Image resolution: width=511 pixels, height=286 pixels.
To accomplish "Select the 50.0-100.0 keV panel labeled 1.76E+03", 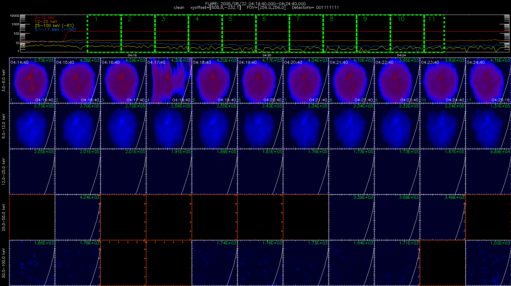I will coord(260,263).
